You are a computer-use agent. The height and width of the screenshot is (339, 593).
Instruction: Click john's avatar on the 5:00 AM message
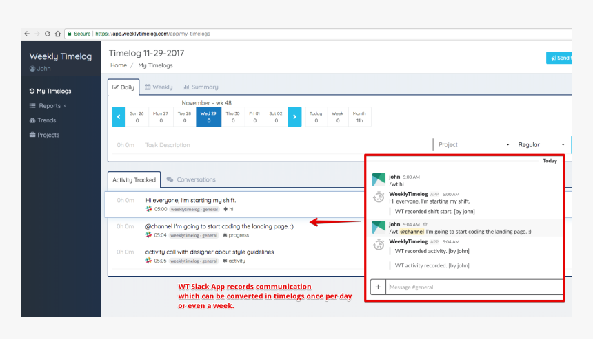[379, 180]
